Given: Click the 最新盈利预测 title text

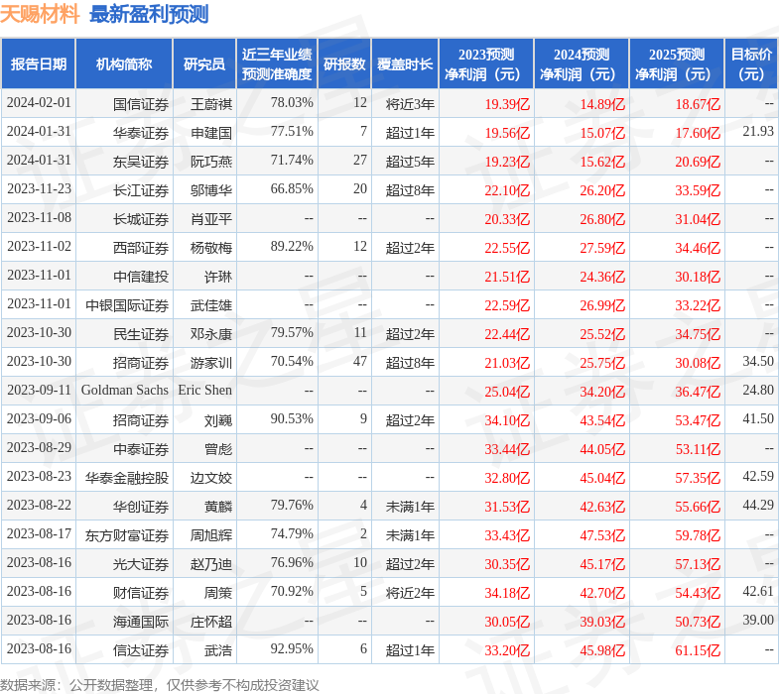Looking at the screenshot, I should 149,14.
